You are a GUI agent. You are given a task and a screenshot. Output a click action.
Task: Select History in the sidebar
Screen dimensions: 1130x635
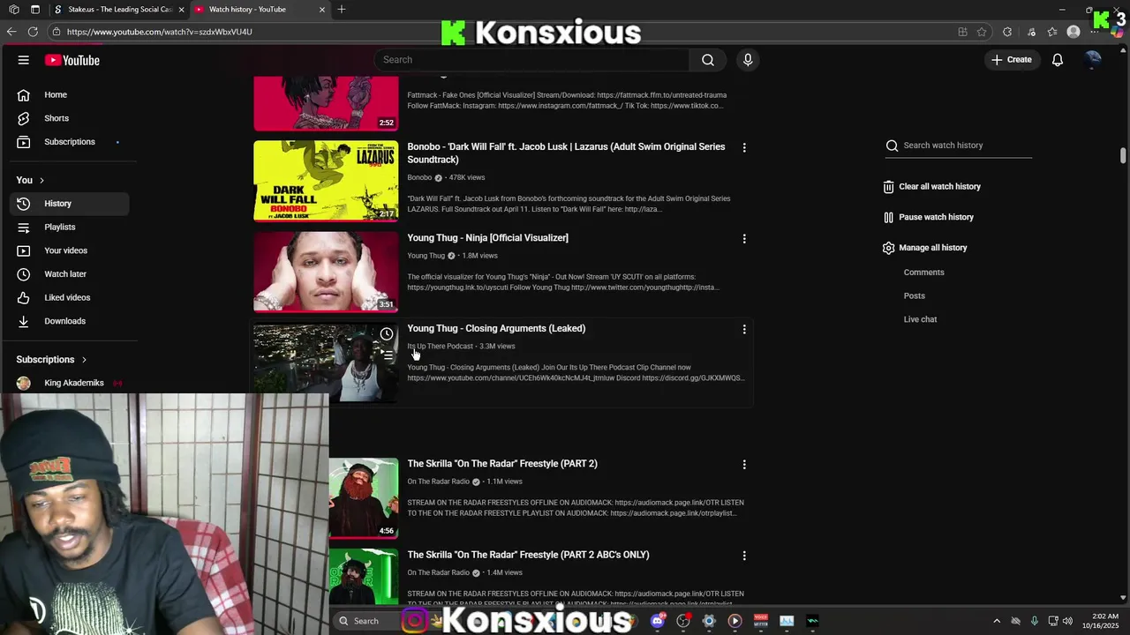pos(70,204)
